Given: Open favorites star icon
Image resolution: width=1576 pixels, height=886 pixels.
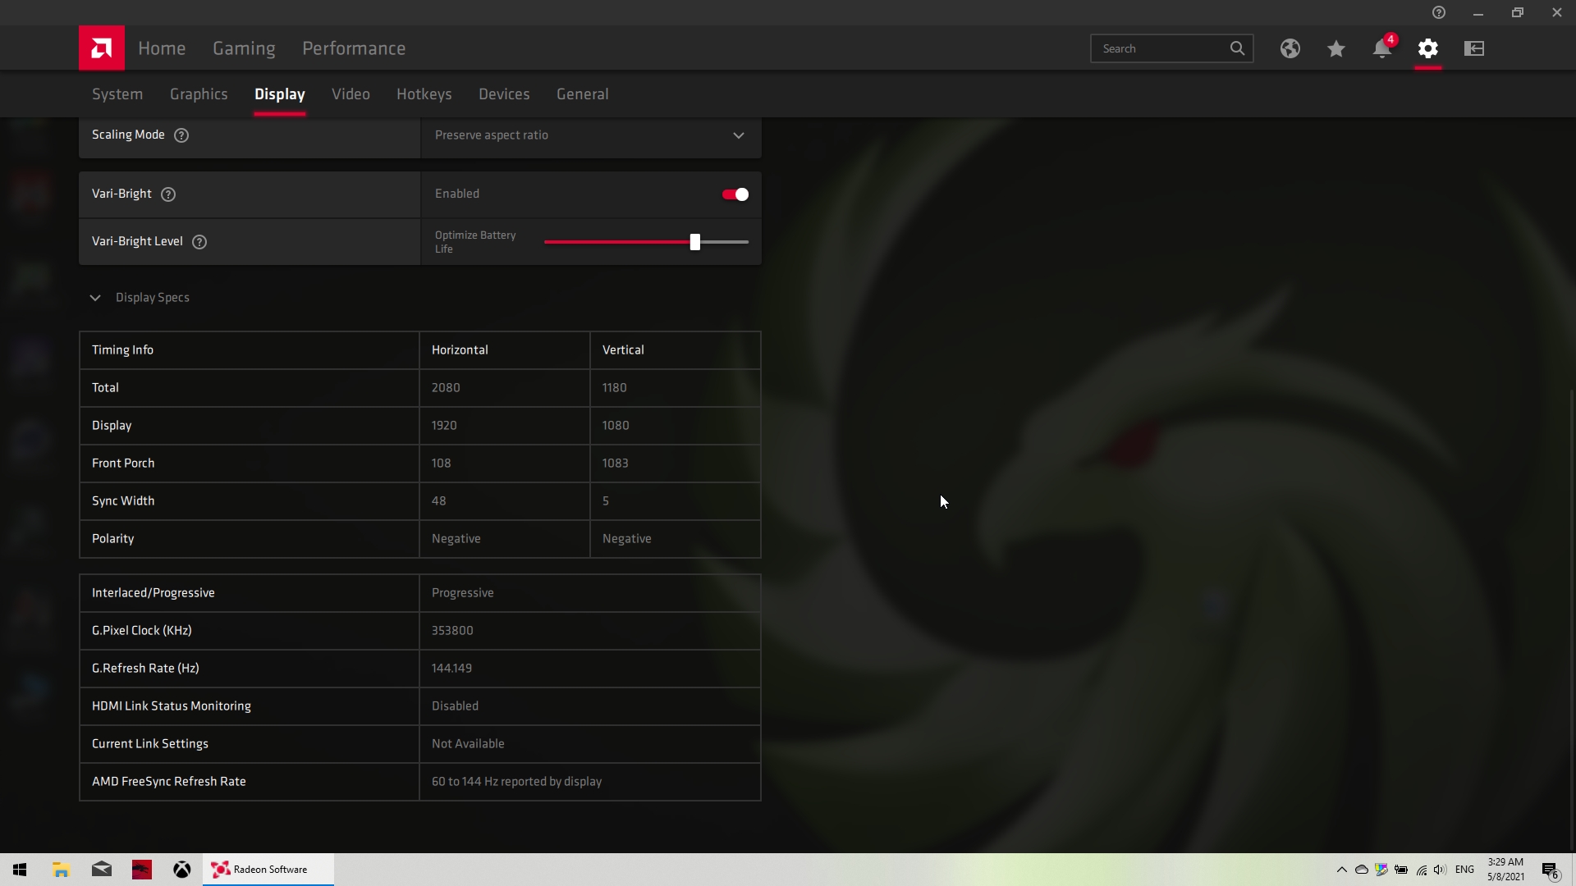Looking at the screenshot, I should [x=1336, y=48].
